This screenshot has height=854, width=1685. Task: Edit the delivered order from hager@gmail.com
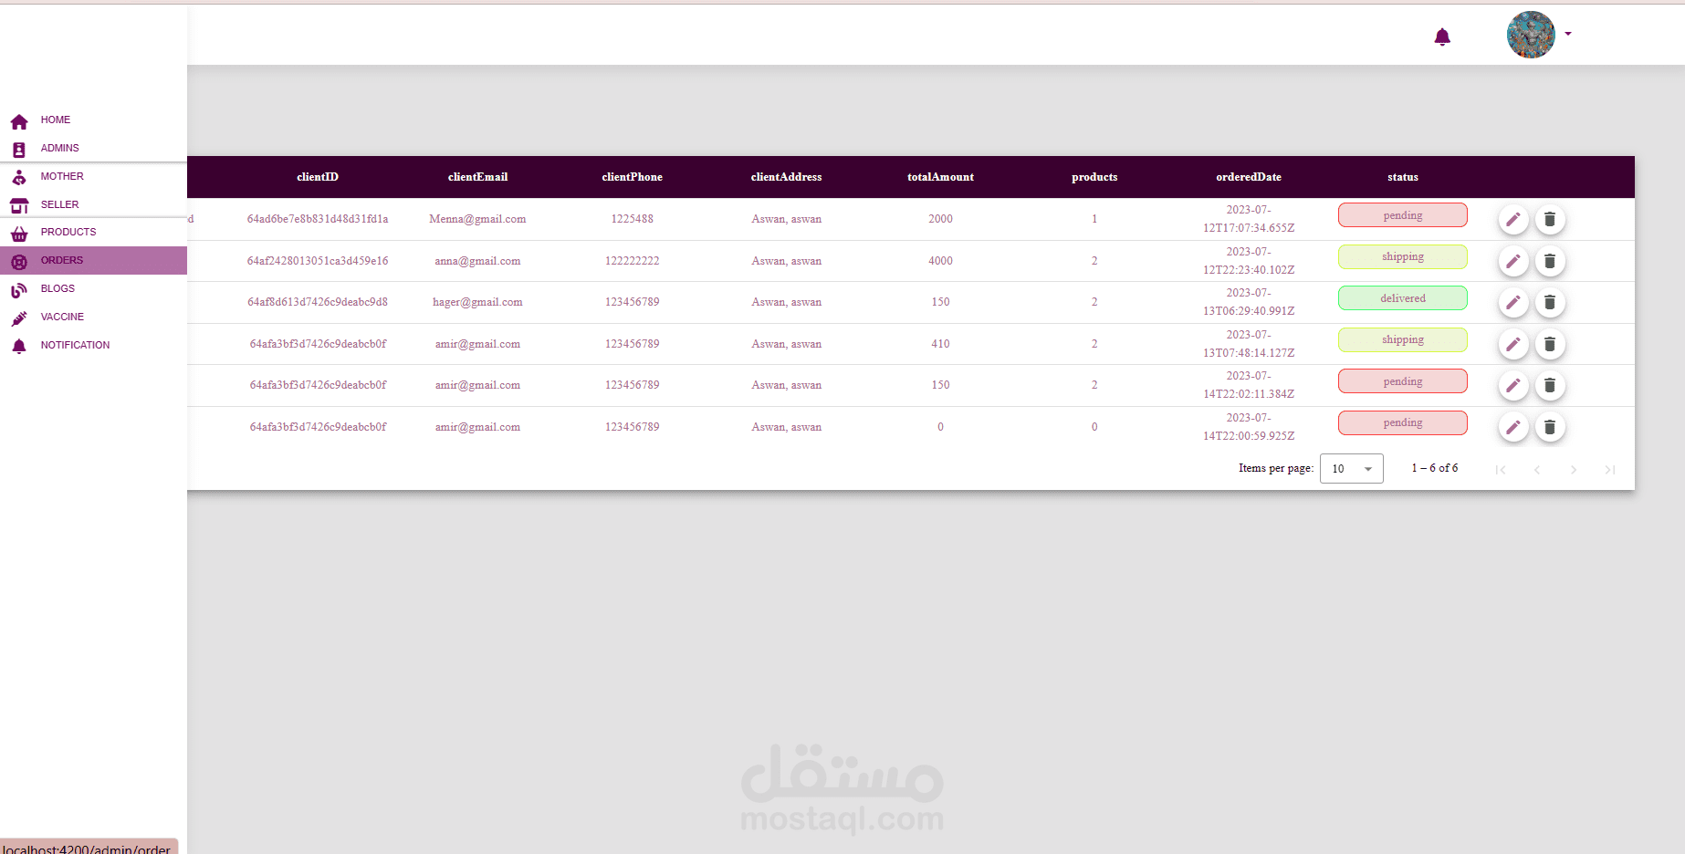click(x=1513, y=302)
